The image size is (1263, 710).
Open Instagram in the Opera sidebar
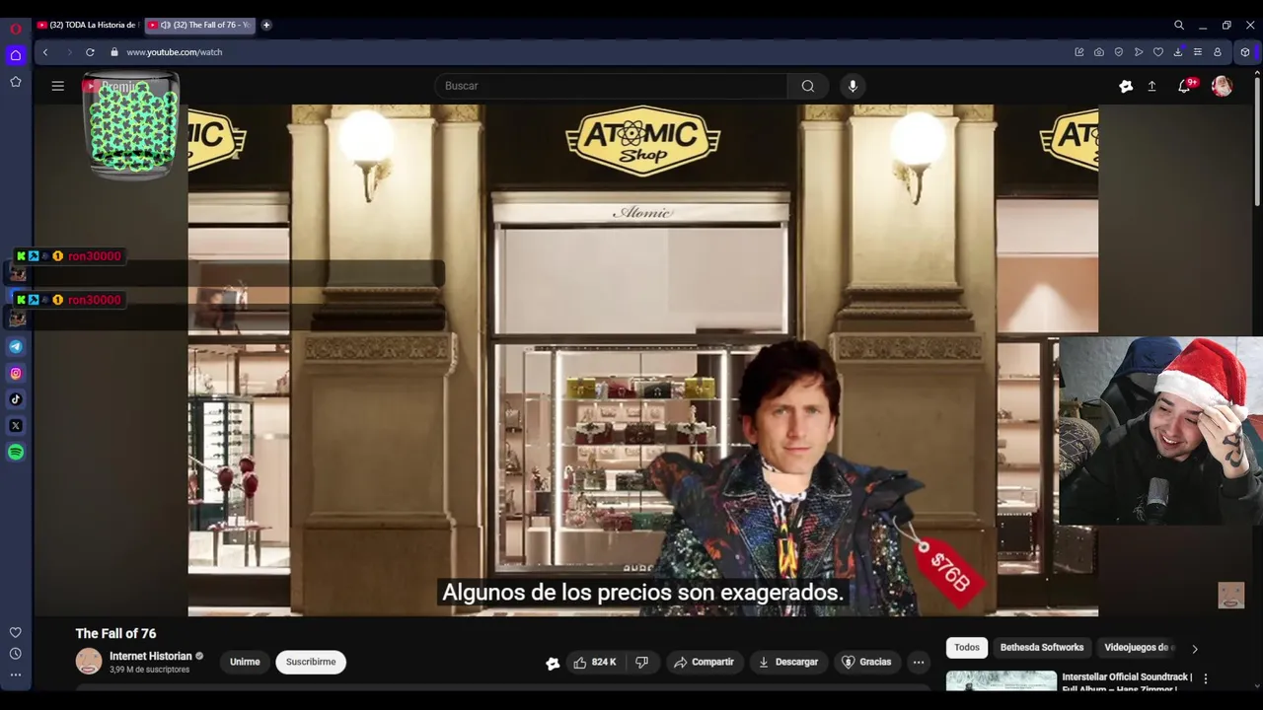tap(16, 373)
